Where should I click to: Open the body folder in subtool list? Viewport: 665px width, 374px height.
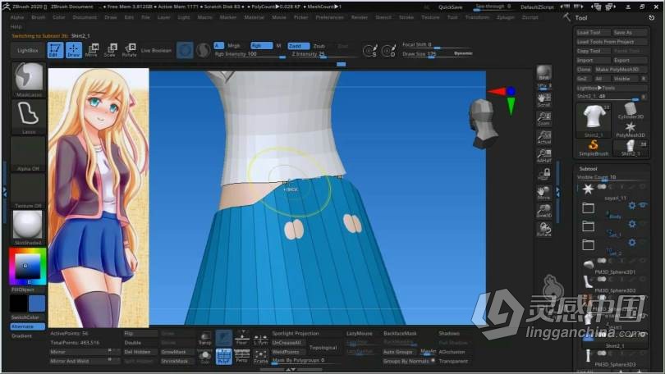[x=588, y=208]
